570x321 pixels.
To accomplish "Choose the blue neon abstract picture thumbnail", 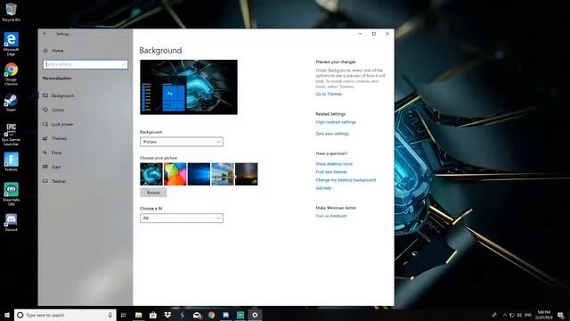I will 151,174.
